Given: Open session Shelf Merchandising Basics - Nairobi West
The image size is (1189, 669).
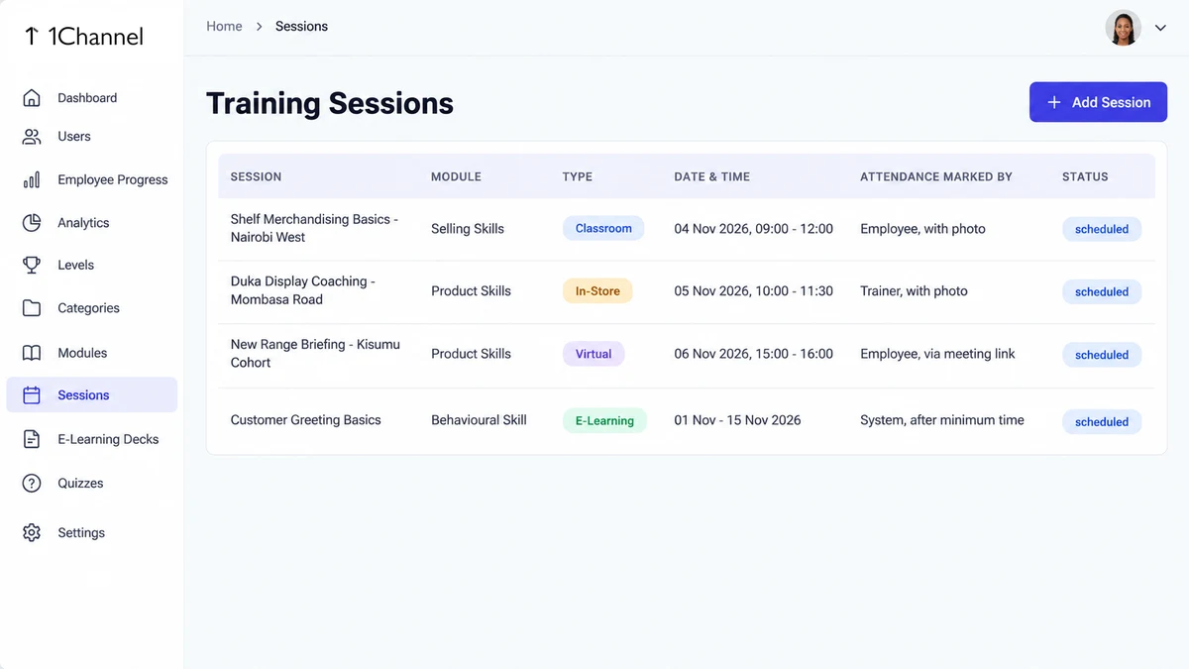Looking at the screenshot, I should 314,228.
